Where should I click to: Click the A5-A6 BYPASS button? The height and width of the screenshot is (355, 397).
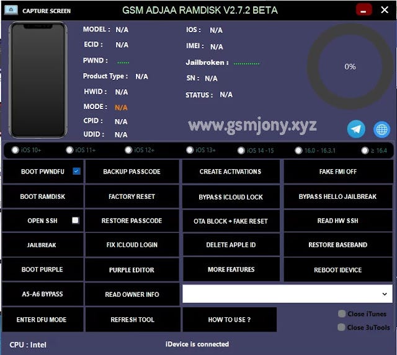click(x=43, y=294)
